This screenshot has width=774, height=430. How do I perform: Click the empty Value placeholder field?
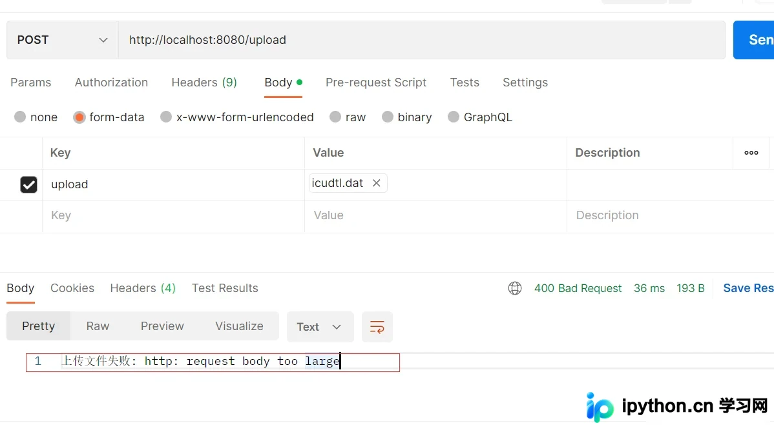click(435, 216)
